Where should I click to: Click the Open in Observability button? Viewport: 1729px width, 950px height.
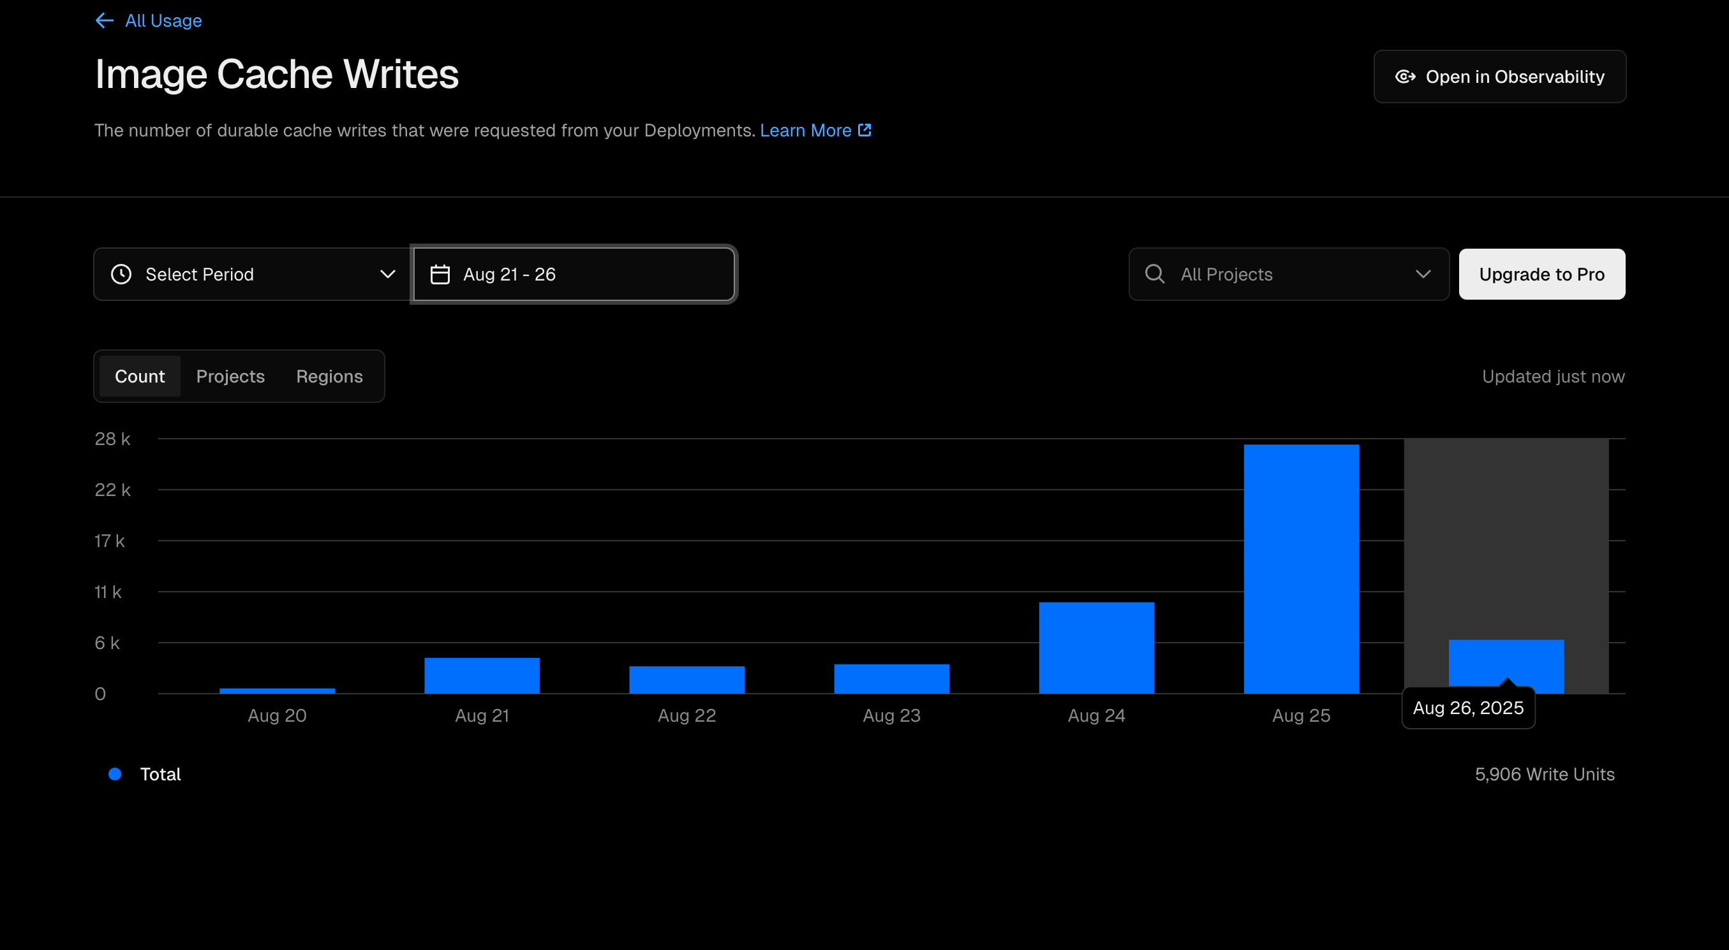pos(1499,77)
